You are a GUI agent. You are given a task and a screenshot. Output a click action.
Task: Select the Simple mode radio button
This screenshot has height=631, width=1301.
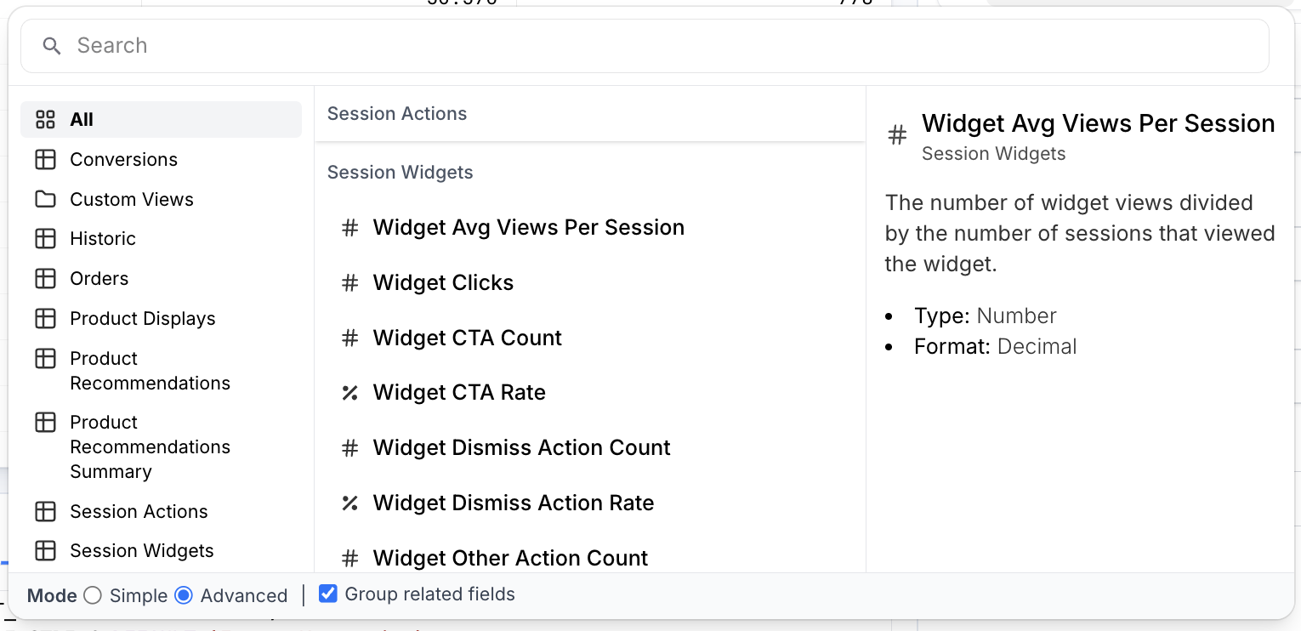pos(93,595)
